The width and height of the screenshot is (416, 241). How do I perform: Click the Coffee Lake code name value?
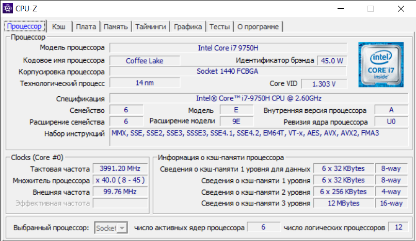pos(145,61)
